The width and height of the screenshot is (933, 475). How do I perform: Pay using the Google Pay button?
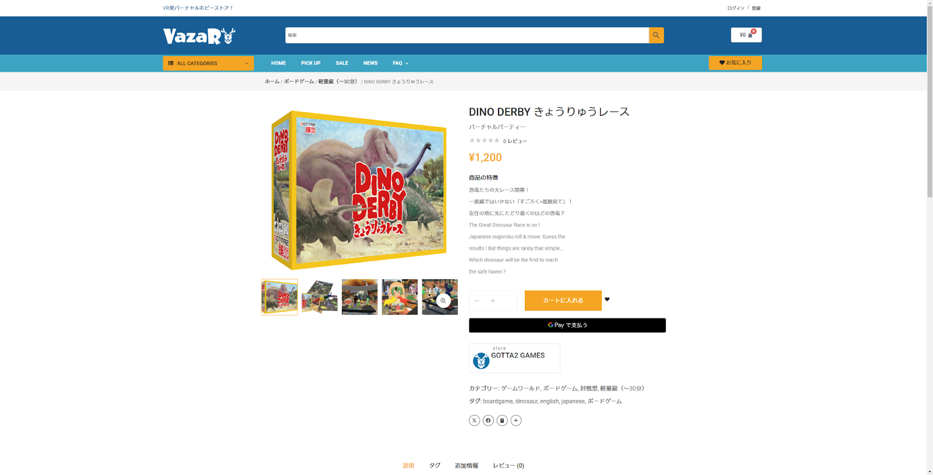567,325
